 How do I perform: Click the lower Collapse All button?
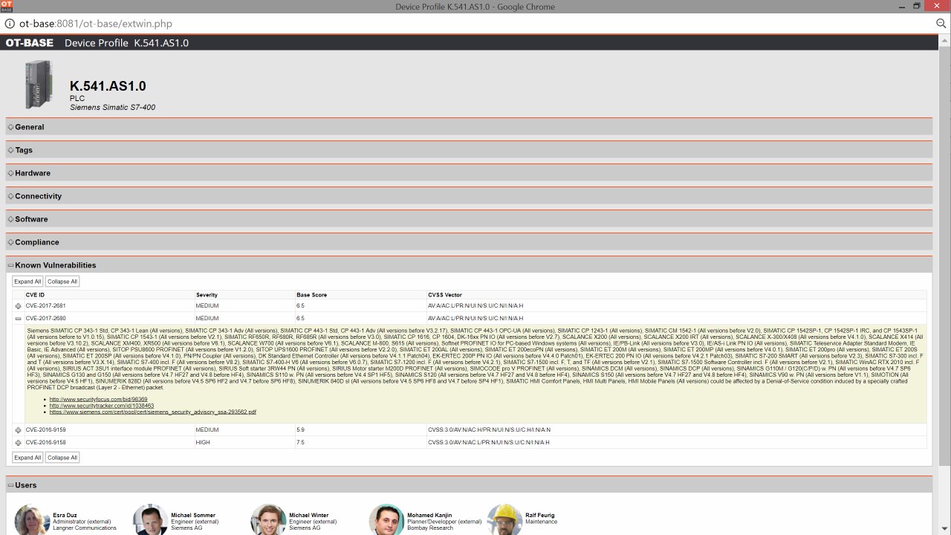tap(62, 458)
